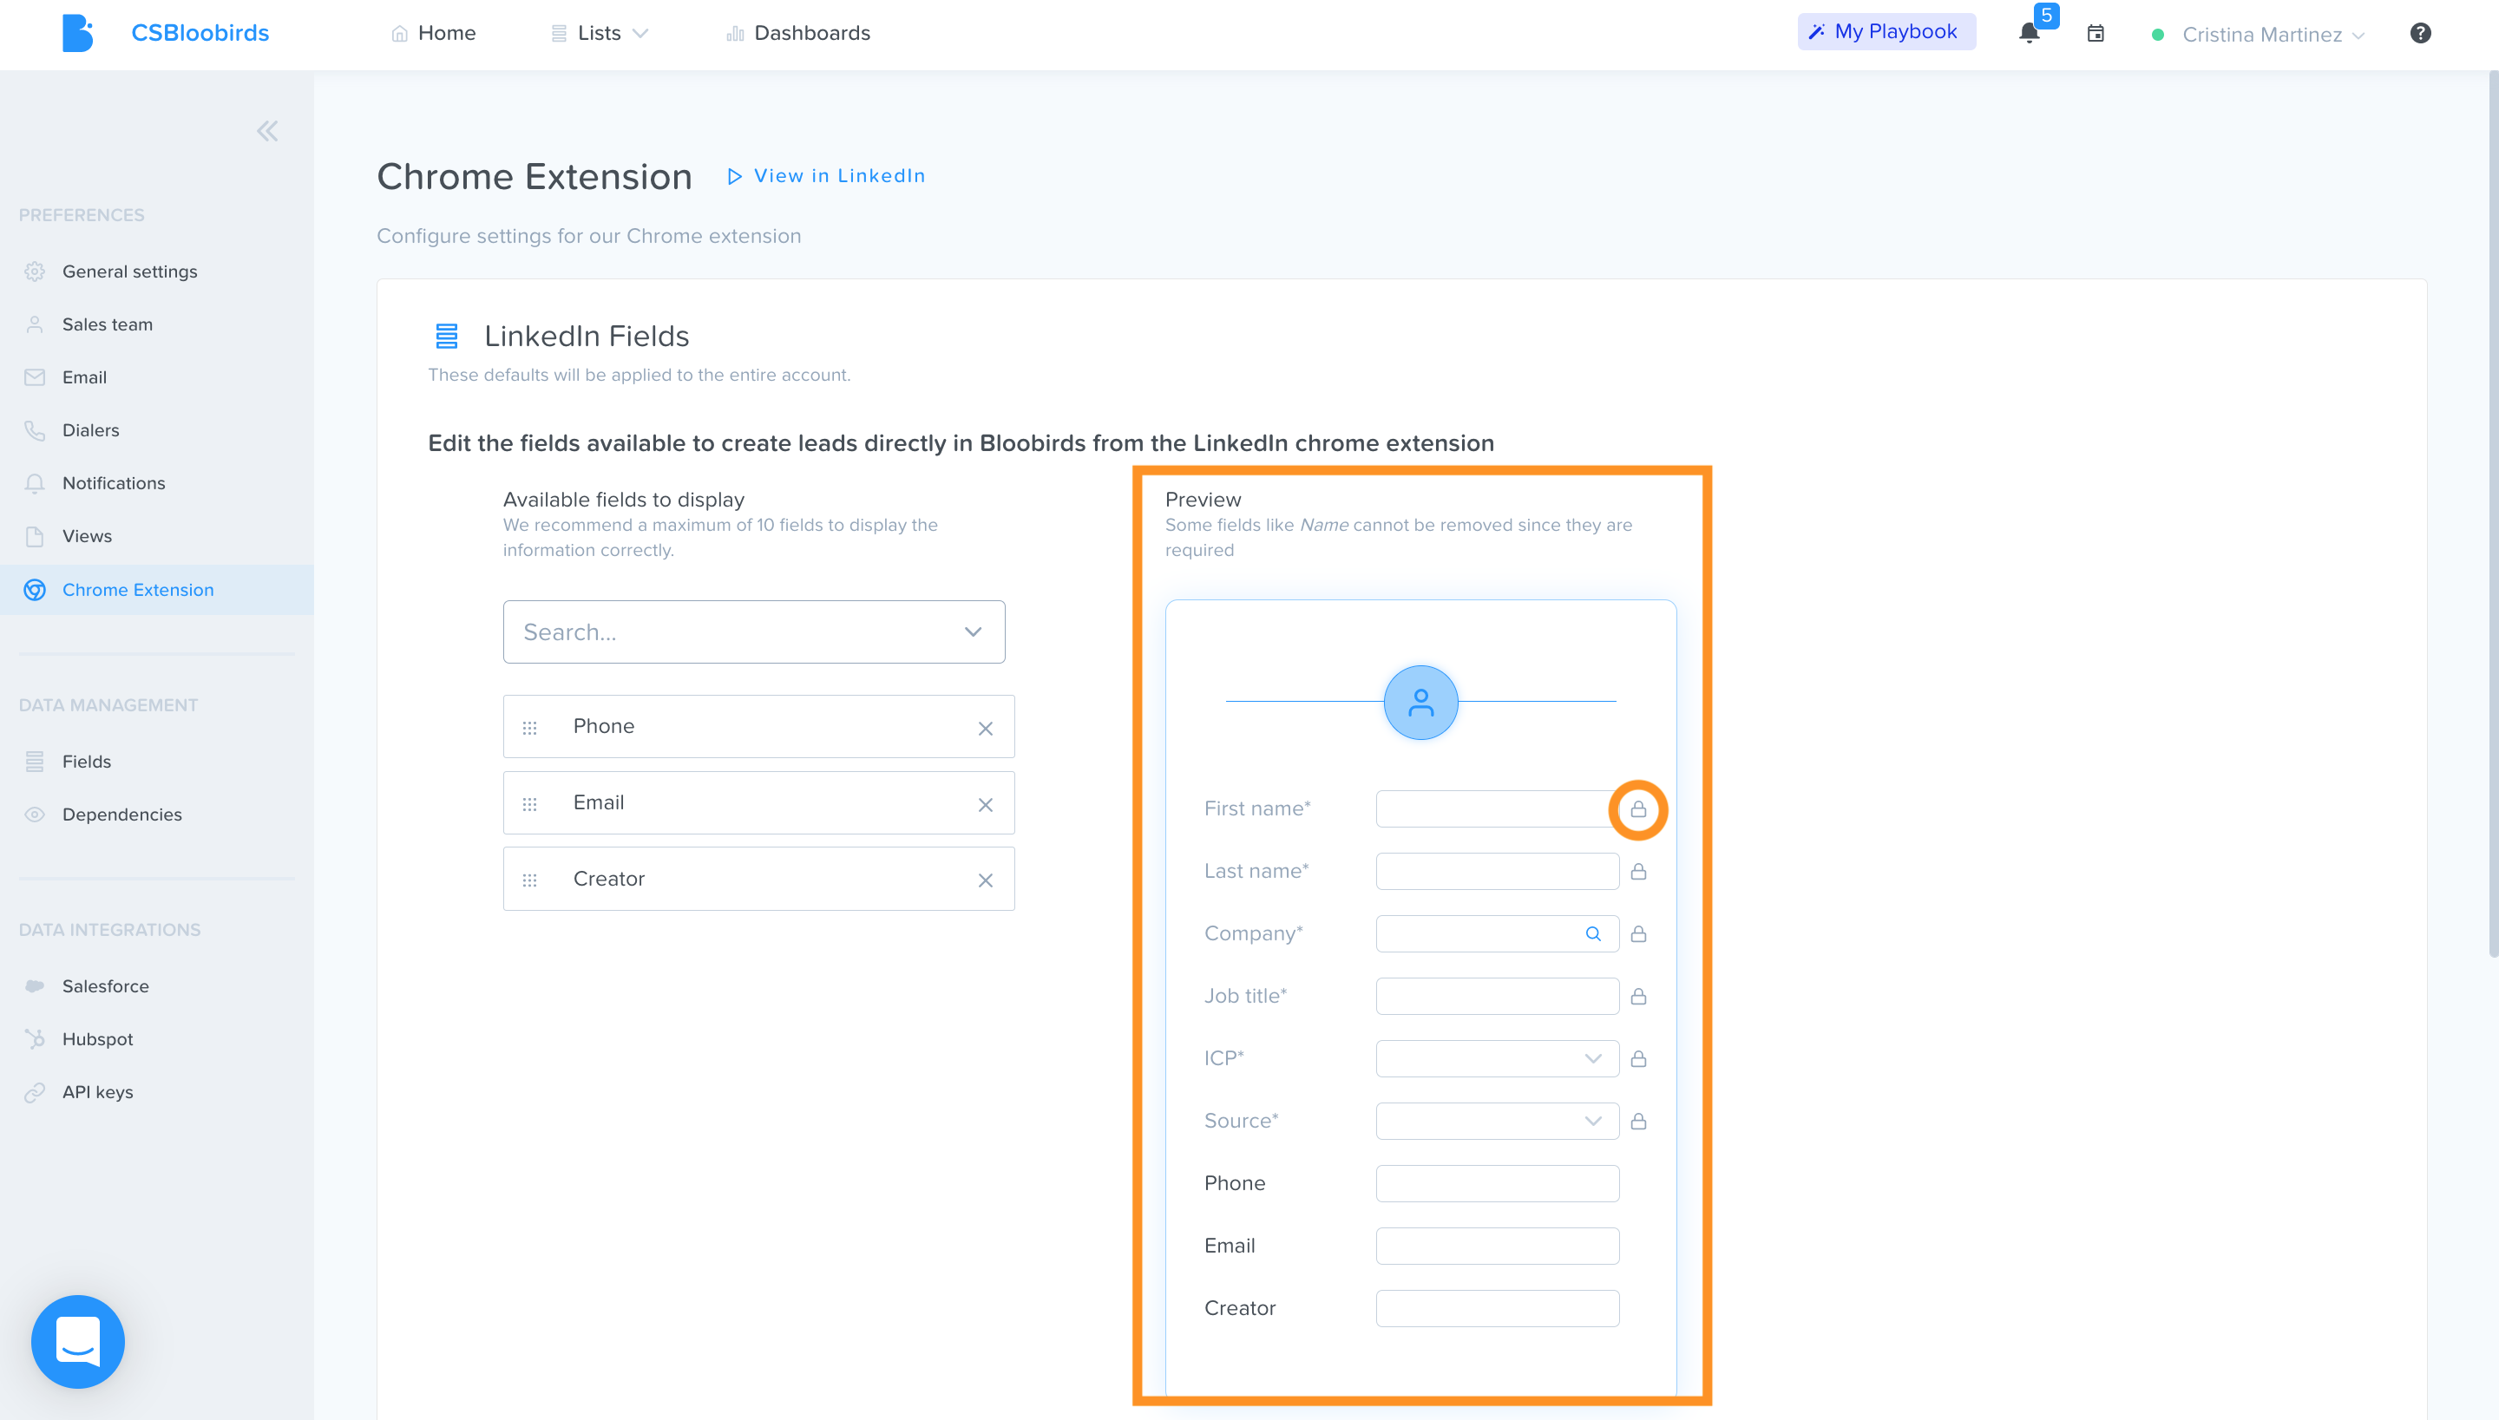Click the Last name input field

(1498, 871)
